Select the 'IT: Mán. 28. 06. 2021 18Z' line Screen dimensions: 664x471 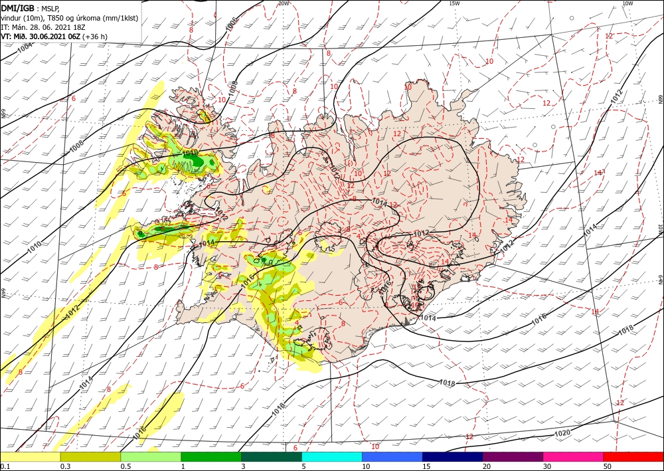click(x=44, y=27)
